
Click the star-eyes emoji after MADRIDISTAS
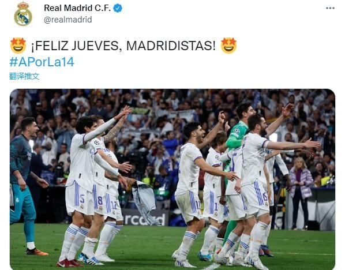[x=228, y=46]
